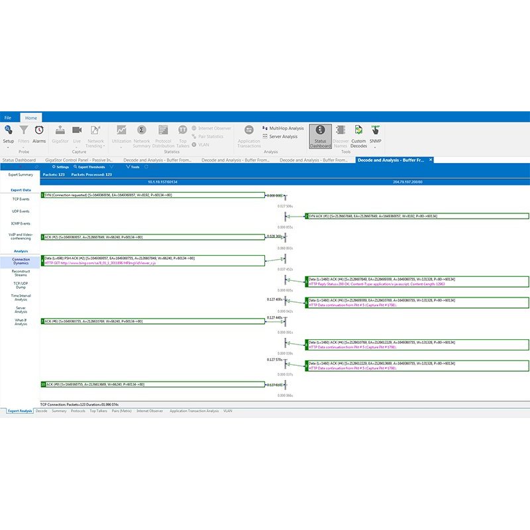
Task: Launch Server Analysis from ribbon
Action: tap(280, 136)
